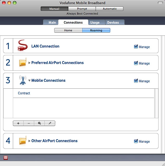Toggle Manage for Other AirPort Connections
The height and width of the screenshot is (166, 165).
(136, 141)
